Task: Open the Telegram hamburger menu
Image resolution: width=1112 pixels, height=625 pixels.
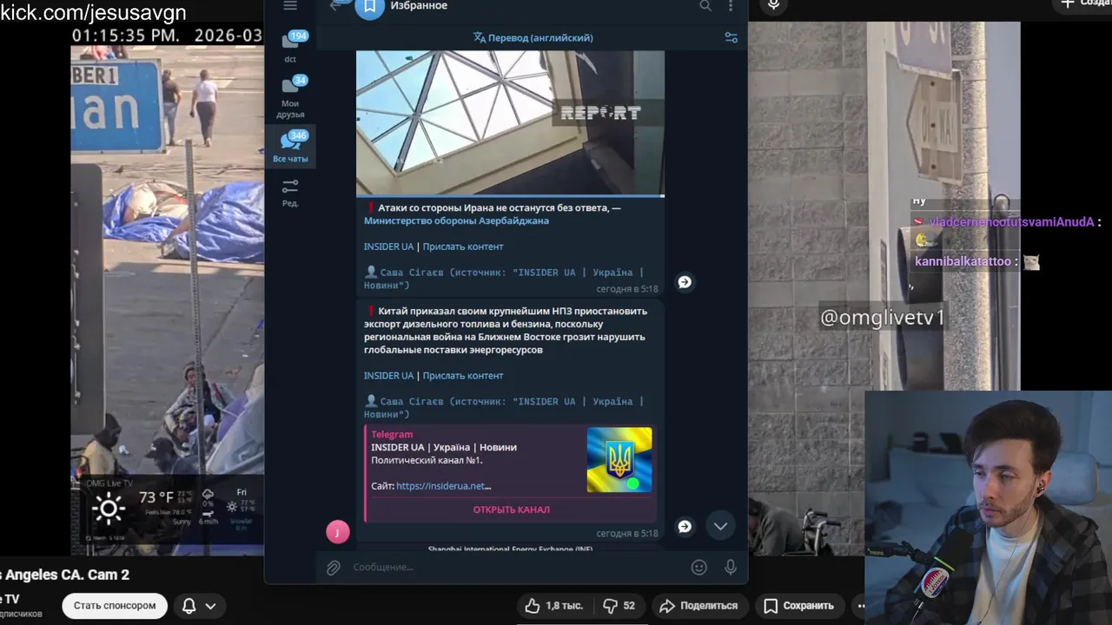Action: click(x=290, y=5)
